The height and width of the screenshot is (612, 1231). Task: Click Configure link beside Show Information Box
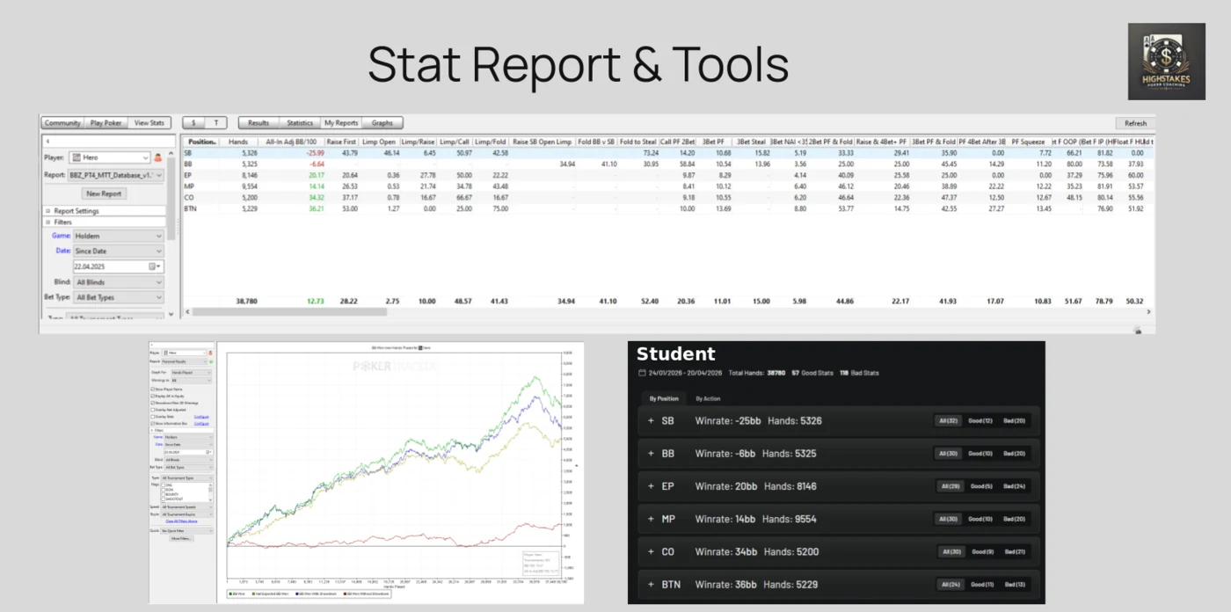click(201, 424)
